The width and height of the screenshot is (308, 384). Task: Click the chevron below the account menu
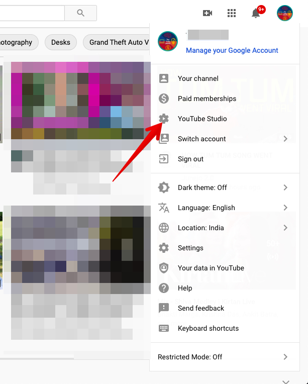[285, 381]
